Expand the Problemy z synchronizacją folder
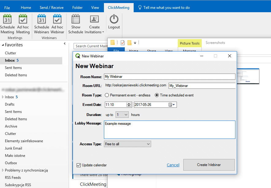The height and width of the screenshot is (188, 271). [3, 170]
